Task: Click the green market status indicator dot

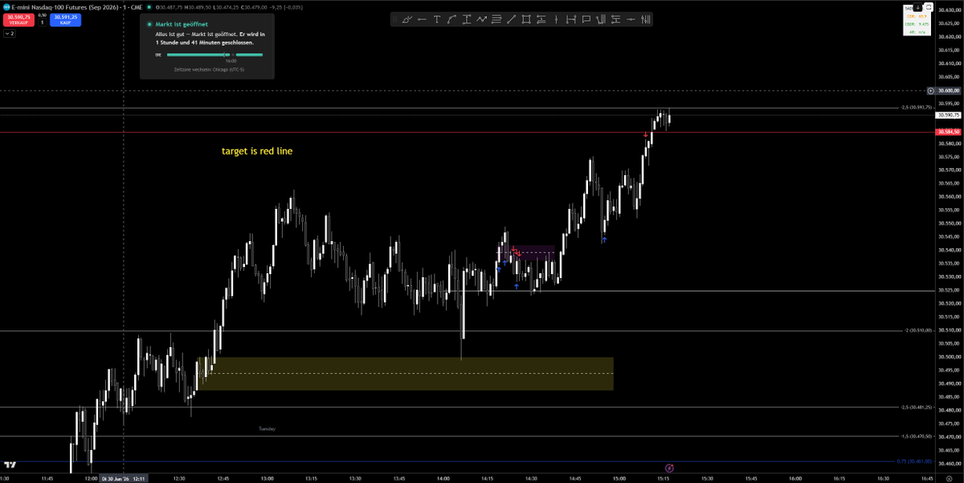Action: [x=149, y=7]
